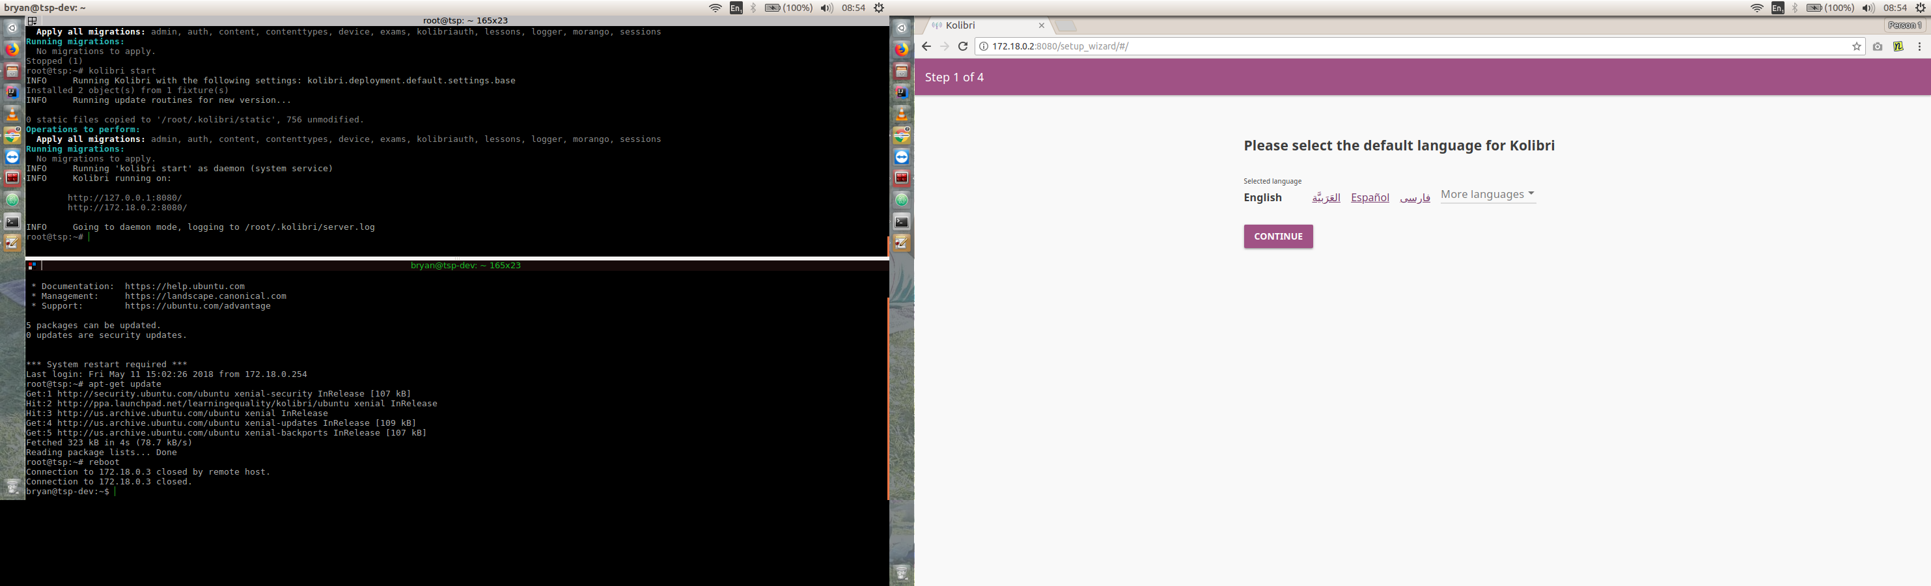This screenshot has height=586, width=1931.
Task: Click the selected language English
Action: [x=1262, y=198]
